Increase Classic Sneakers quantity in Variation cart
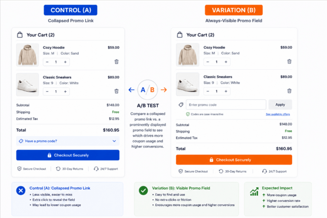 tap(226, 91)
